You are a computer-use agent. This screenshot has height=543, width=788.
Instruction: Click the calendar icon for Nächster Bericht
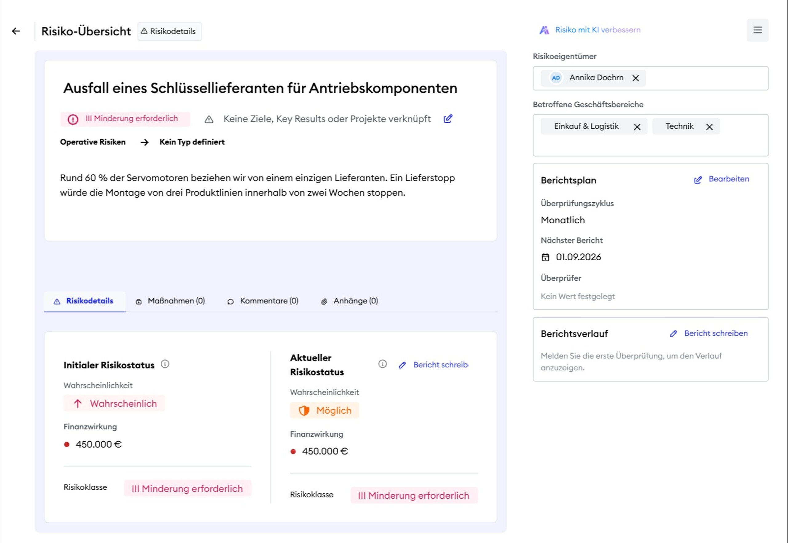click(545, 257)
